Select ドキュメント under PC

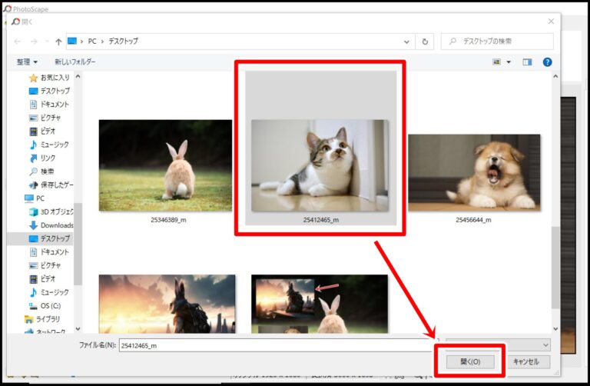(x=49, y=252)
